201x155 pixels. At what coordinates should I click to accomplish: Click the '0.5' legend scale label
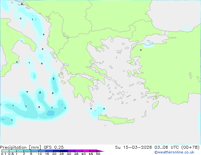(11, 154)
